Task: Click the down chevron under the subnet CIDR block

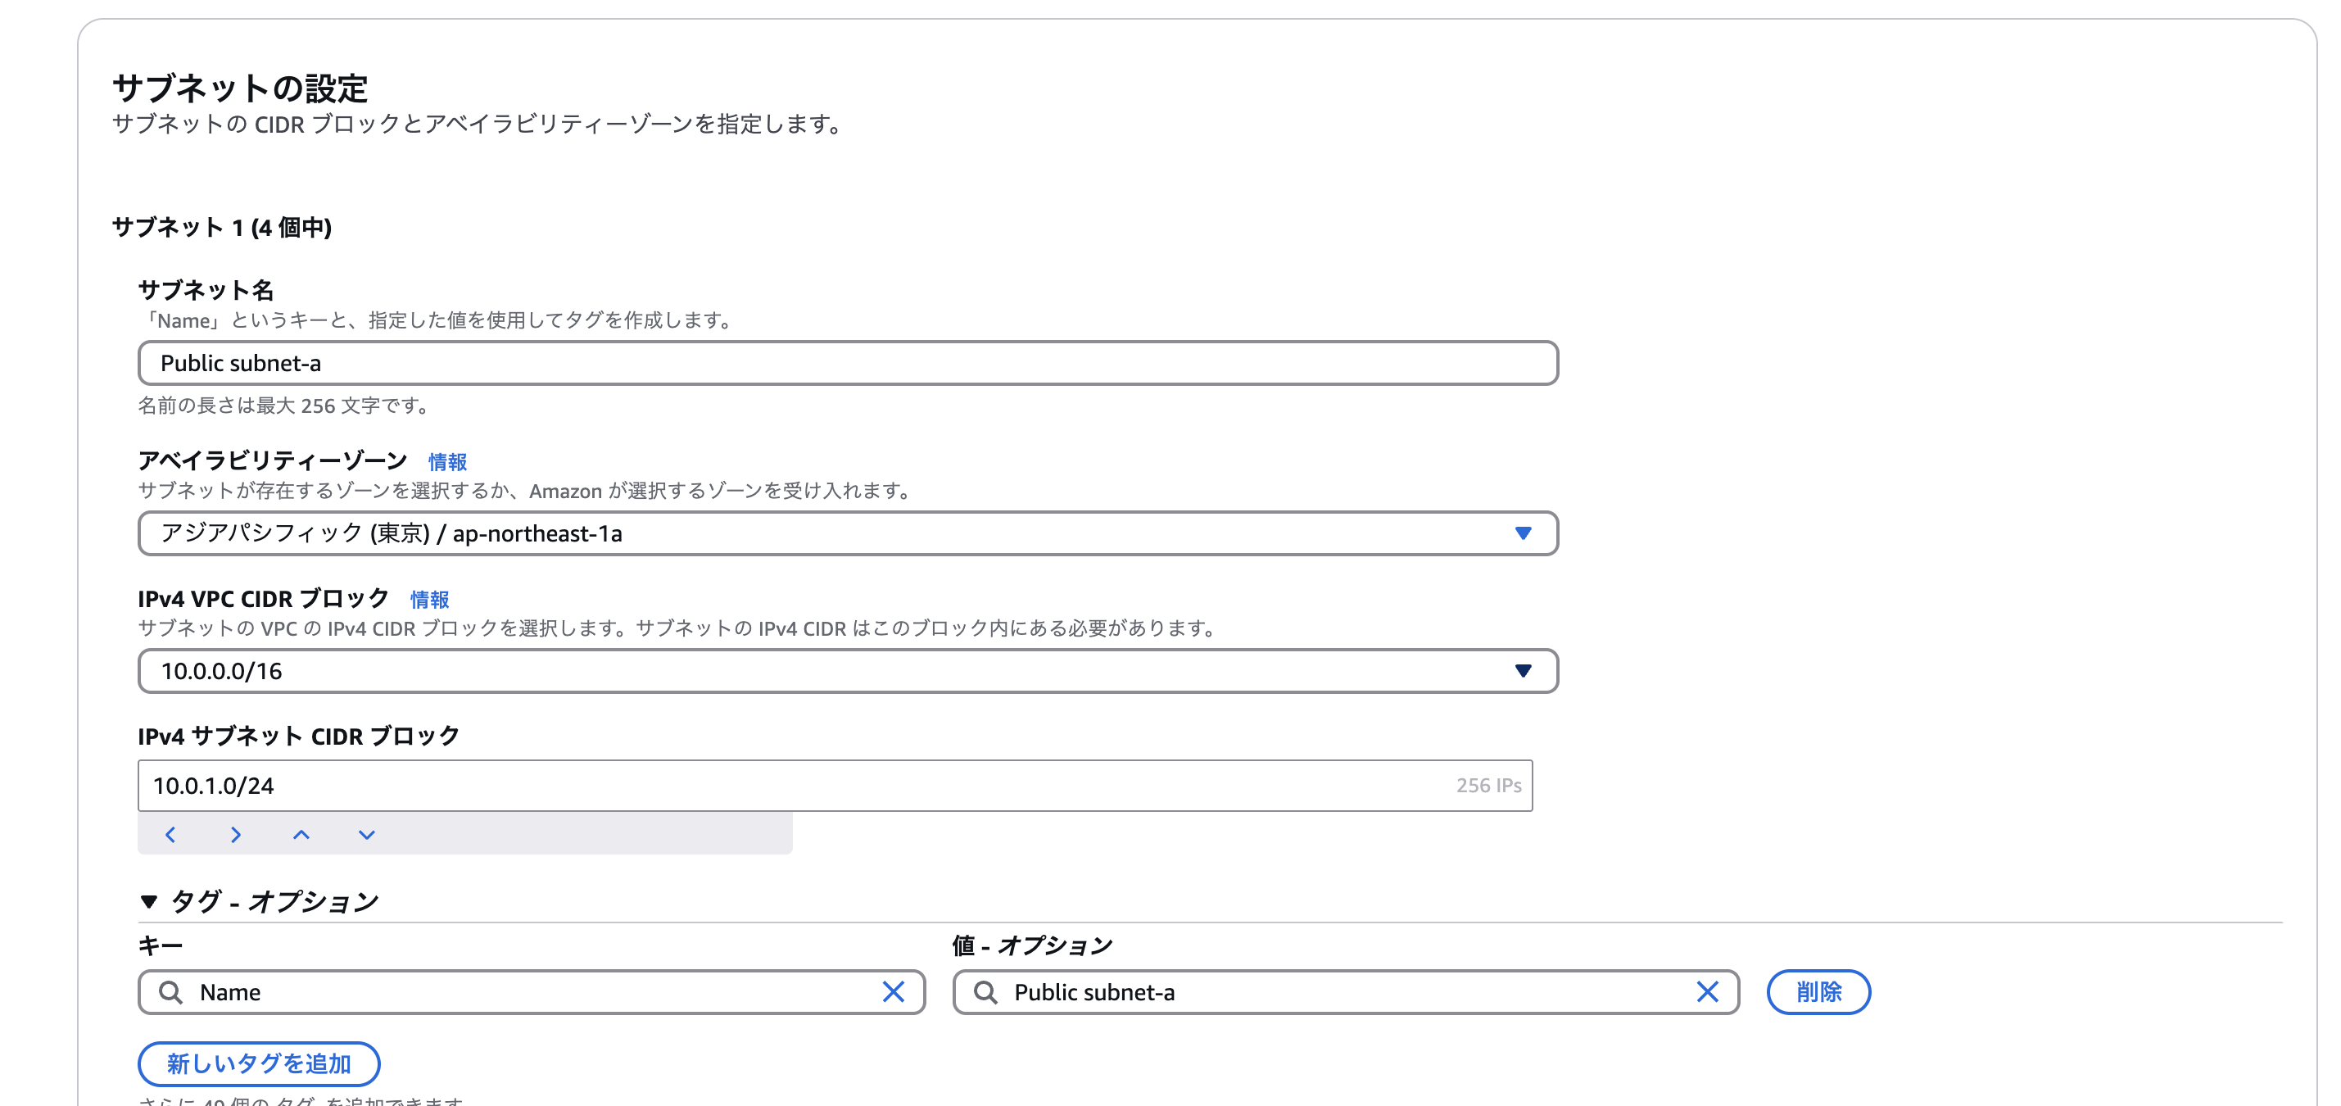Action: 366,834
